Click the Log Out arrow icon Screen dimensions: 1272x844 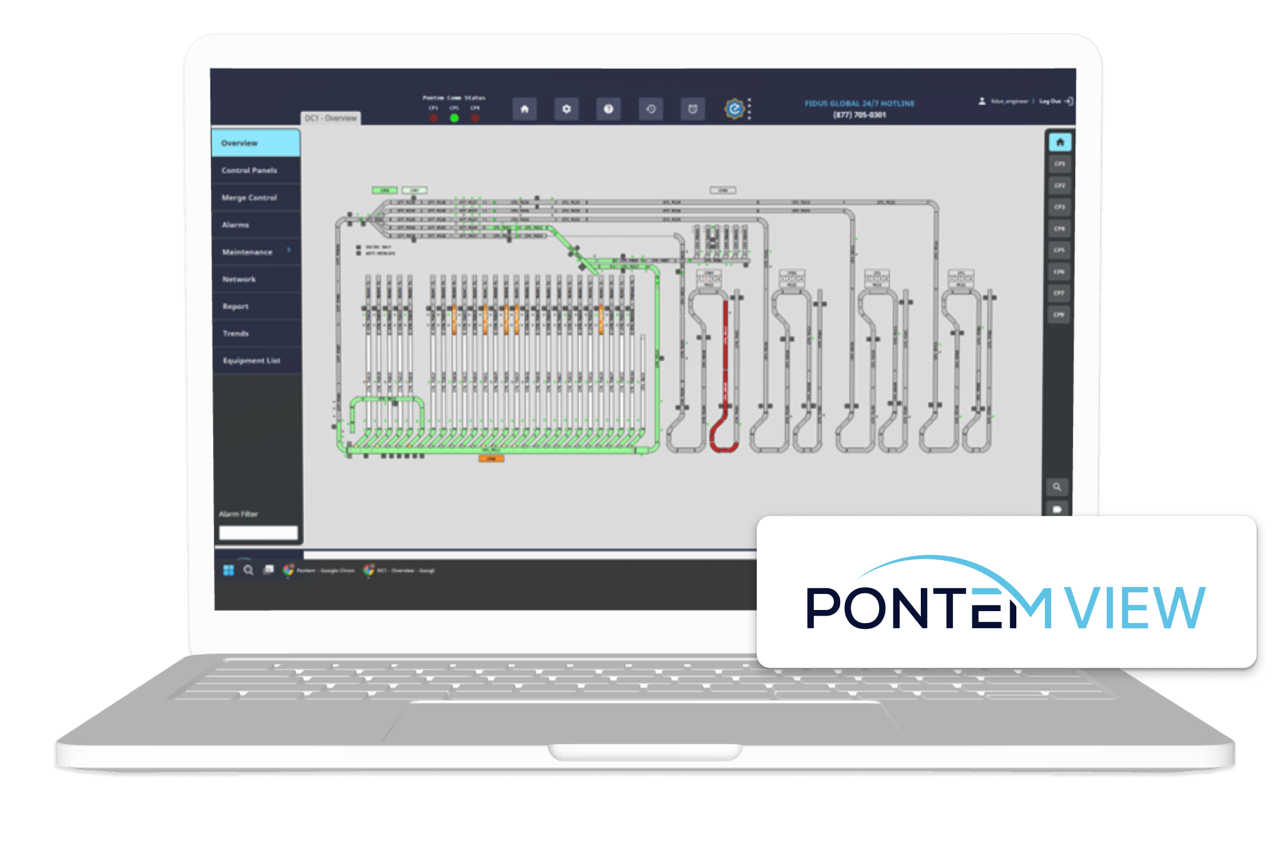(x=1069, y=101)
